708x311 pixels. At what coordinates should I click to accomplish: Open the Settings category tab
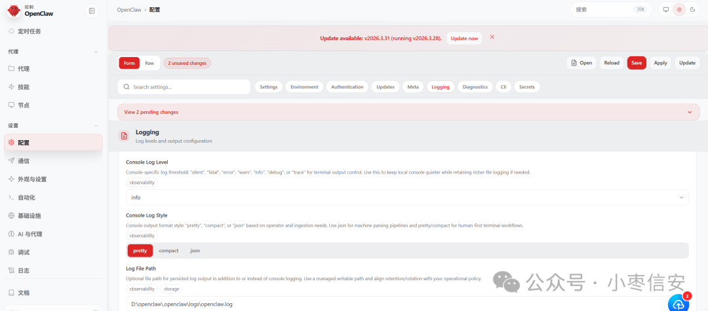[x=269, y=87]
